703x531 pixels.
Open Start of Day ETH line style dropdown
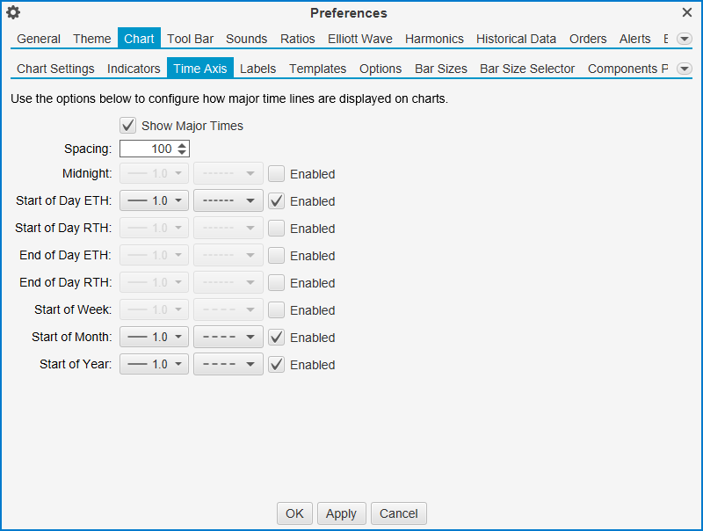228,201
